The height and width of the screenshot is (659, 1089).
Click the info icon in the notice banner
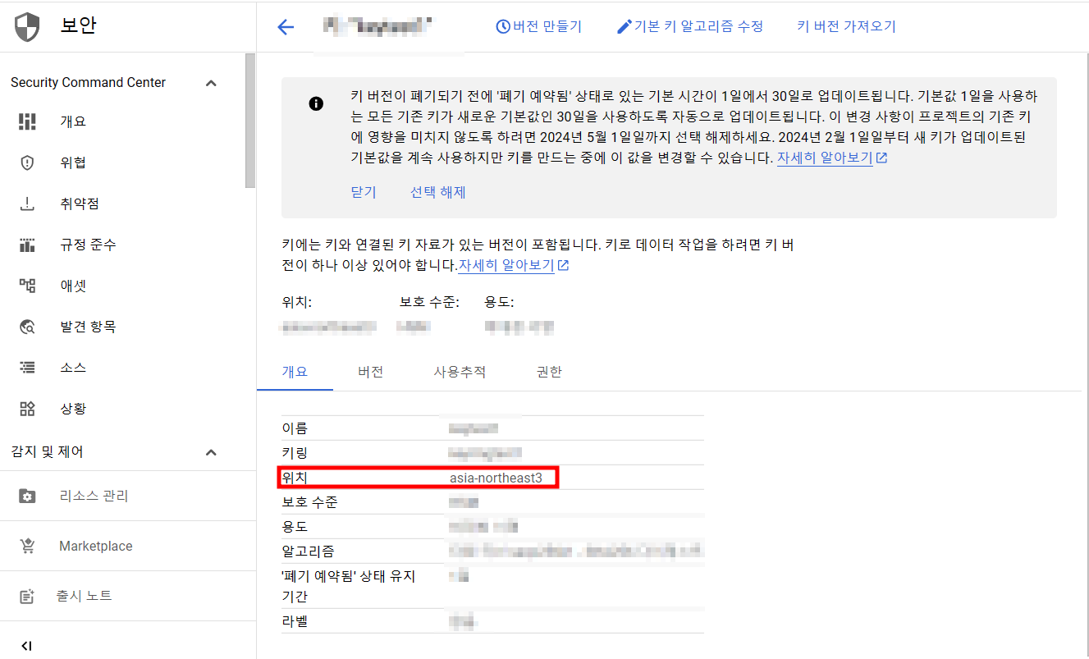(x=316, y=103)
